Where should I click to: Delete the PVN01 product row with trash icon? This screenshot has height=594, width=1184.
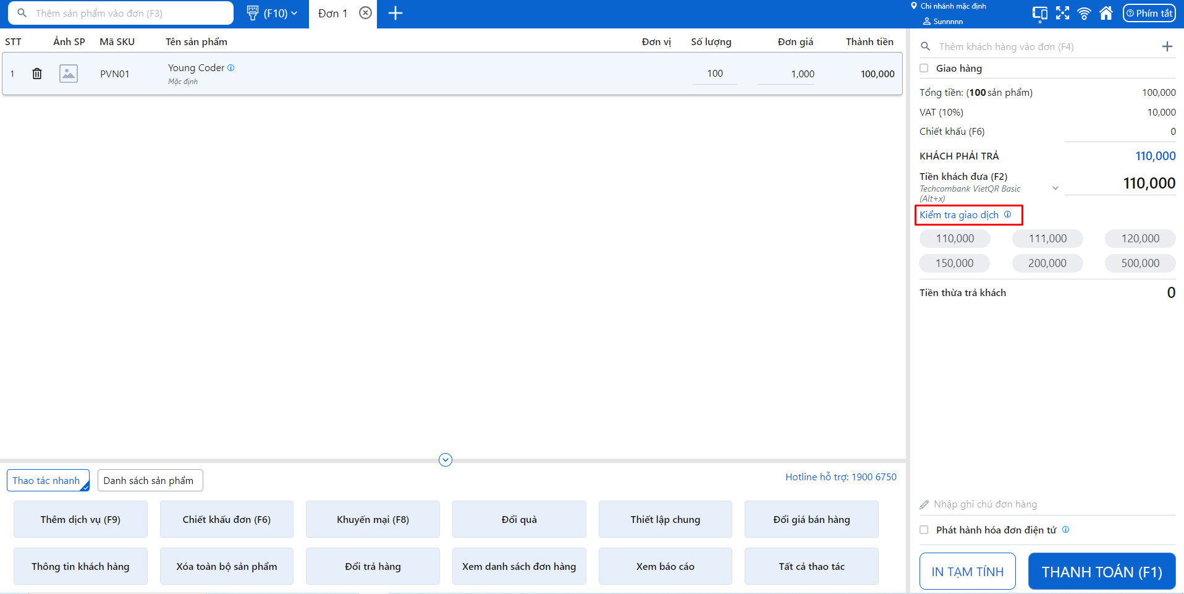click(37, 74)
